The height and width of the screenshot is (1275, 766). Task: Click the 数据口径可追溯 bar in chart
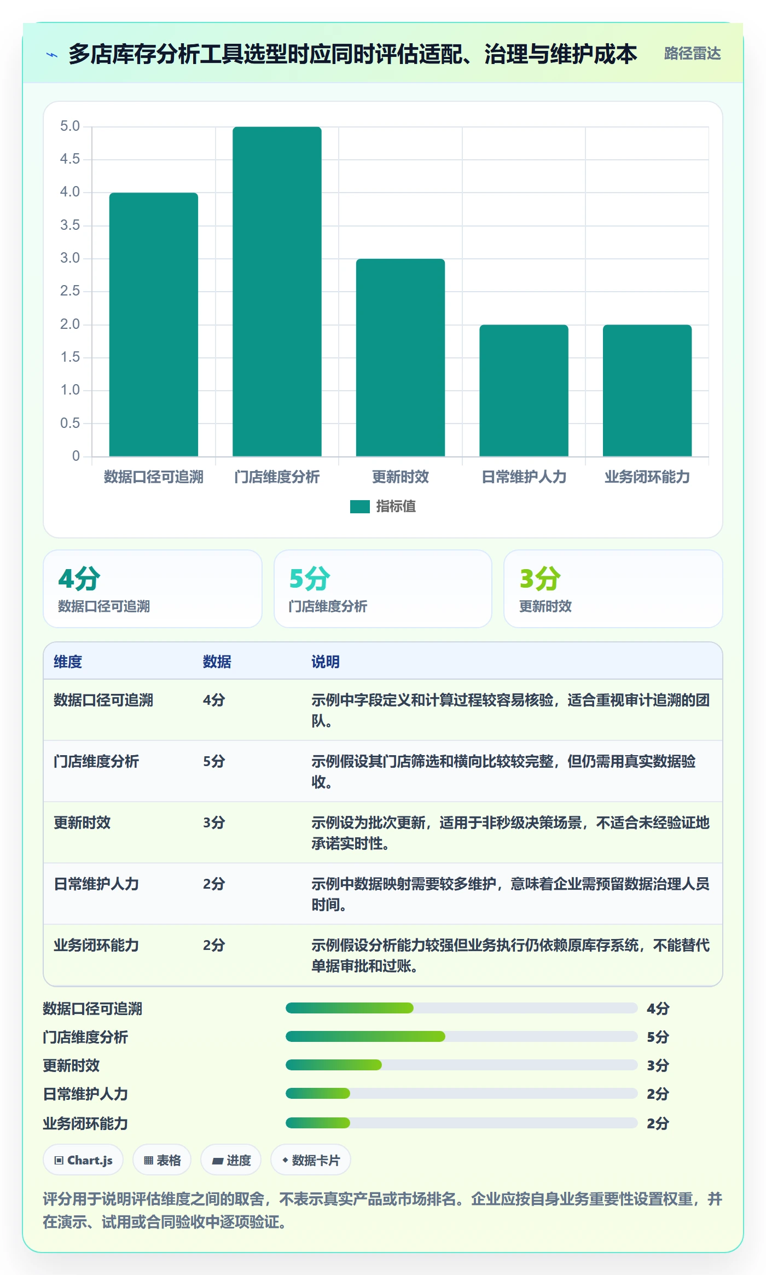coord(154,324)
